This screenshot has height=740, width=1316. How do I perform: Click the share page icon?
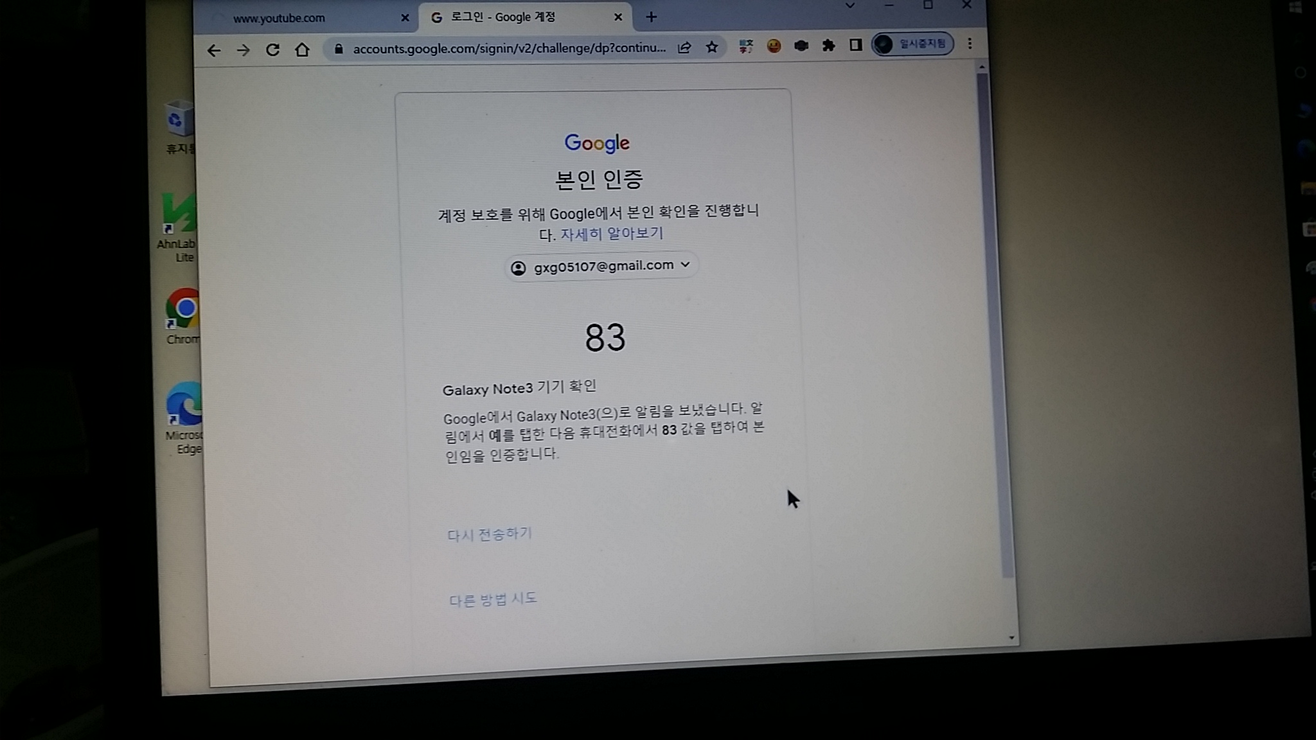pos(684,48)
